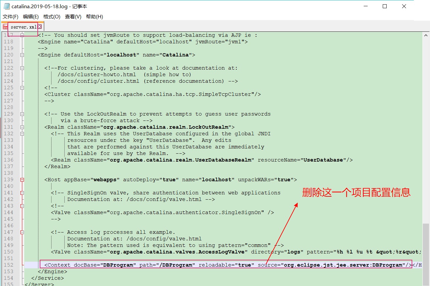430x286 pixels.
Task: Select the server.xml tab
Action: pos(23,27)
